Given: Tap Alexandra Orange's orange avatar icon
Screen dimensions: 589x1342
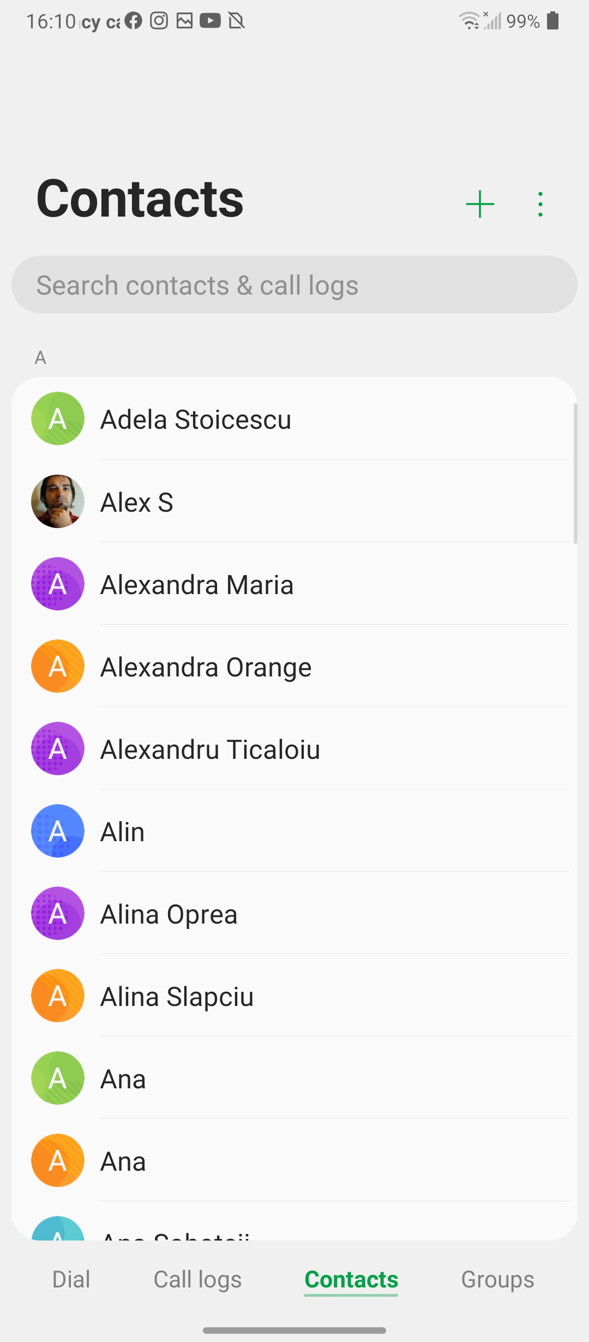Looking at the screenshot, I should click(x=58, y=666).
